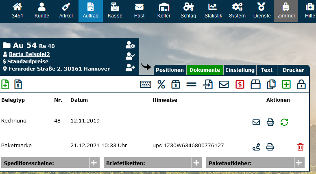Open the Kasse menu
The width and height of the screenshot is (316, 174).
click(115, 11)
